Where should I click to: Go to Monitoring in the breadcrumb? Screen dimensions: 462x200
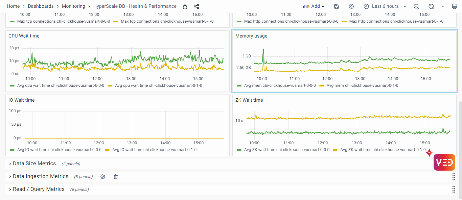[73, 6]
